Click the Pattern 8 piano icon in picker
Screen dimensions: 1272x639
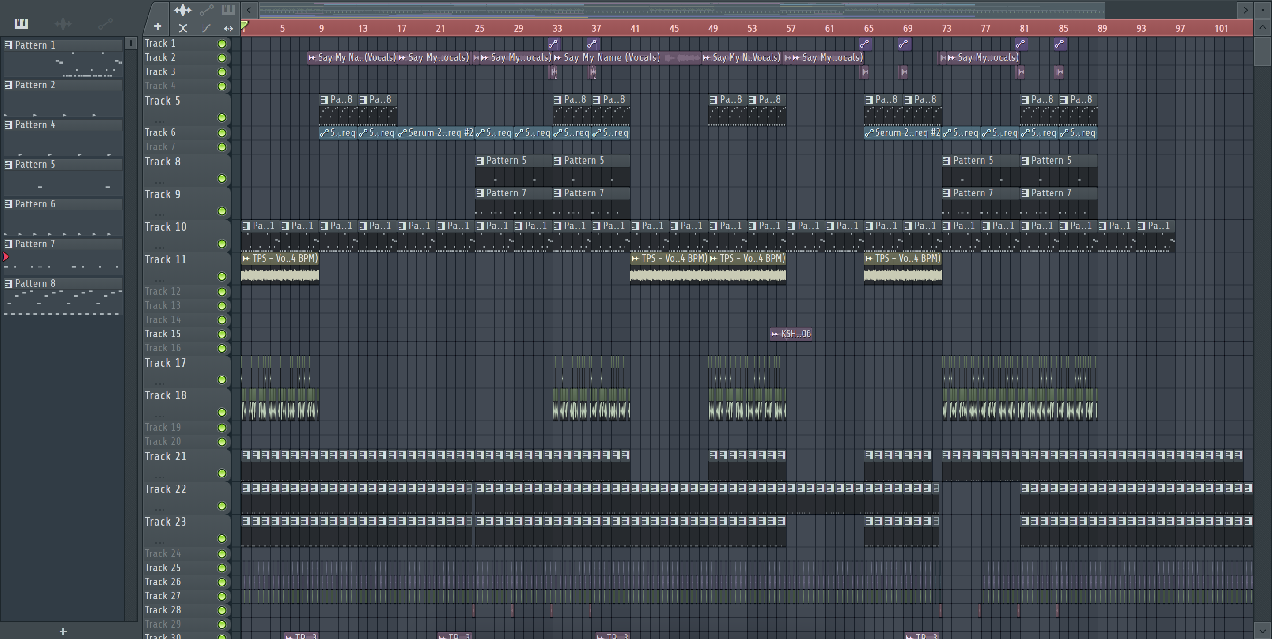[x=8, y=283]
